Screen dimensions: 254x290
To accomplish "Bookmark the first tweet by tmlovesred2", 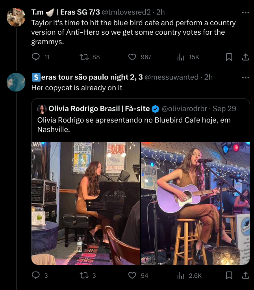I will click(229, 57).
